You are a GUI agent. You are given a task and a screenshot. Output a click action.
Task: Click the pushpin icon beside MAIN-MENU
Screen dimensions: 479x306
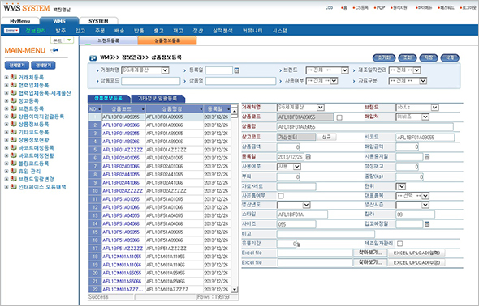coord(55,50)
